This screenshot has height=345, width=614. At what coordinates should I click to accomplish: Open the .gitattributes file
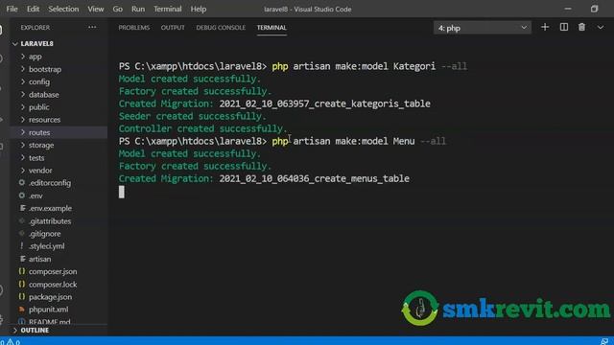[50, 221]
